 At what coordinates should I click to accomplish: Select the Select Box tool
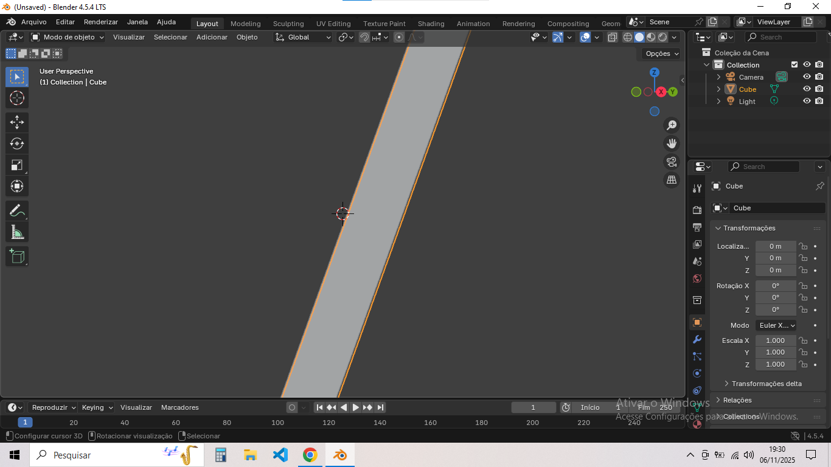pos(17,77)
